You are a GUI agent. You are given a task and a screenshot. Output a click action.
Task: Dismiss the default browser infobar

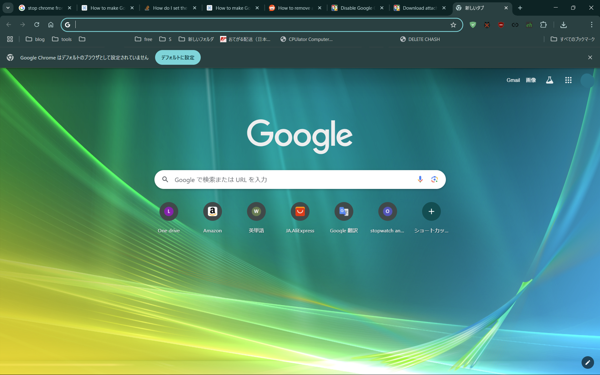tap(590, 58)
